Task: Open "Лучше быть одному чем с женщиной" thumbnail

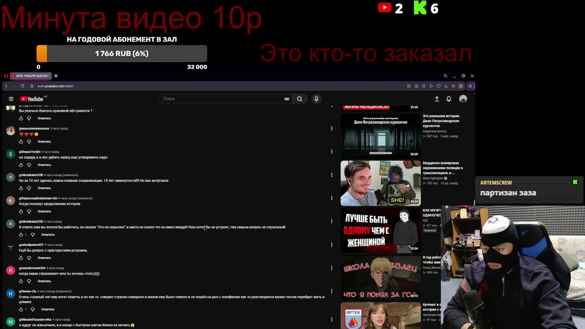Action: [x=380, y=230]
